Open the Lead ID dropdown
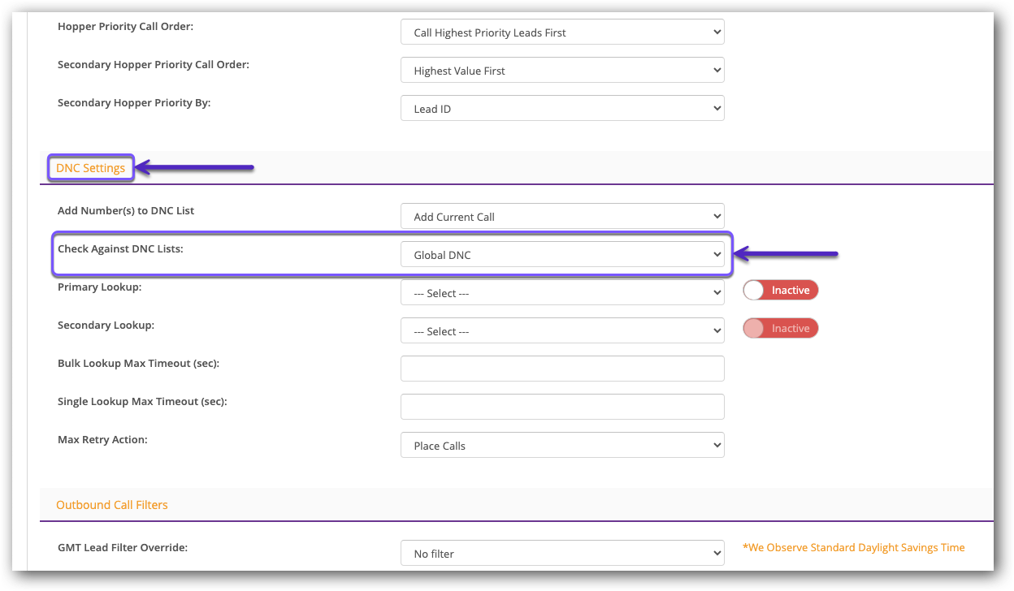 [561, 109]
